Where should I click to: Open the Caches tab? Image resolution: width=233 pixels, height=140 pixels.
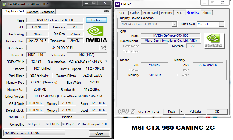point(135,13)
